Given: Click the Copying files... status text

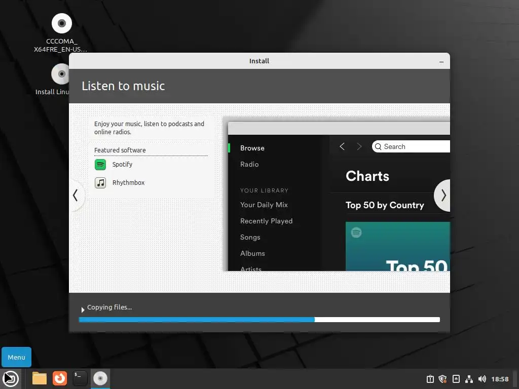Looking at the screenshot, I should [x=109, y=307].
